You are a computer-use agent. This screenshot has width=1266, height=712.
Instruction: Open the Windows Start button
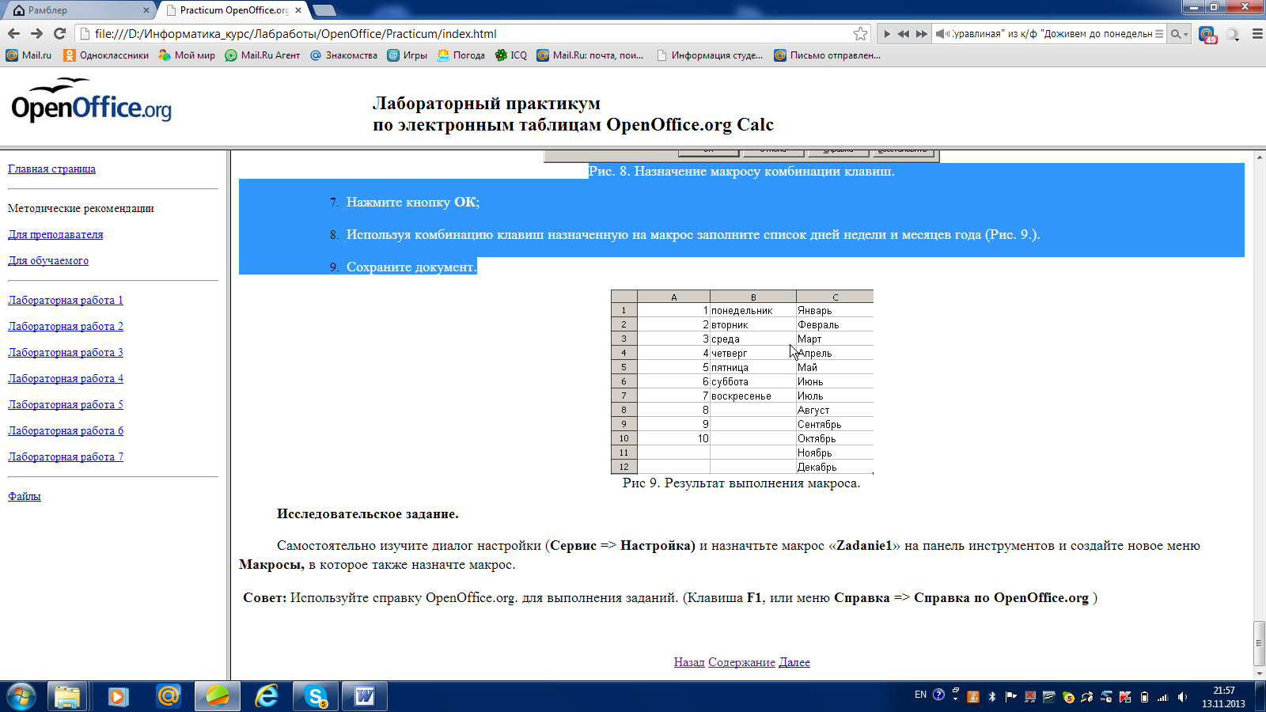tap(21, 697)
